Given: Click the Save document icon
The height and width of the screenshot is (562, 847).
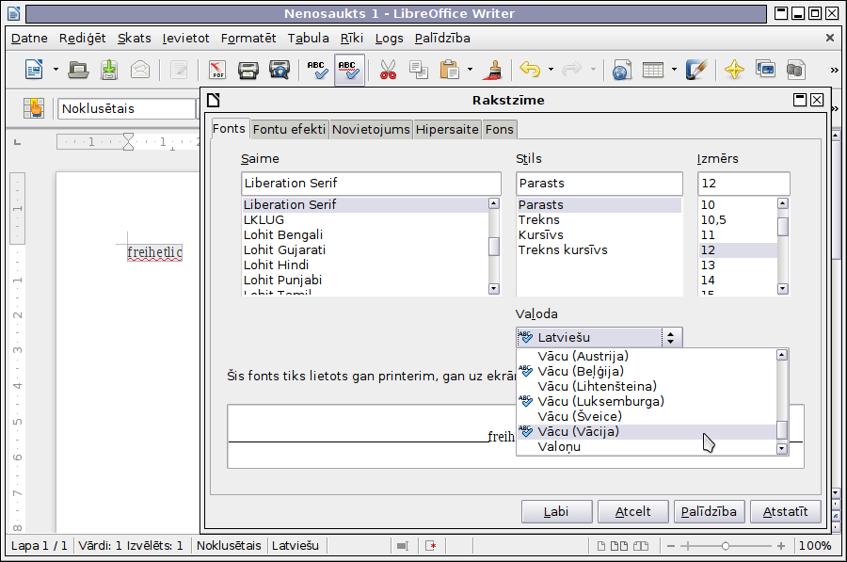Looking at the screenshot, I should point(109,70).
